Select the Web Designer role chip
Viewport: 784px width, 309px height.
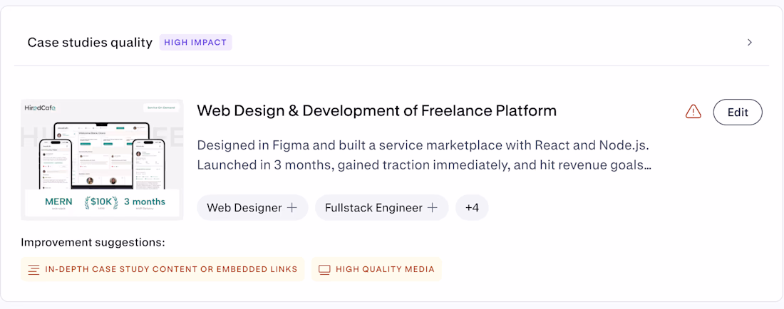pyautogui.click(x=244, y=208)
